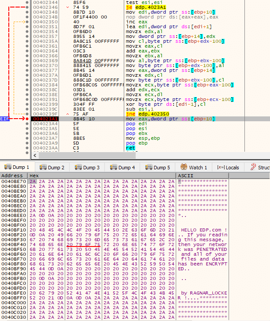Viewport: 270px width, 321px height.
Task: Select the instruction test esi,esi
Action: [x=144, y=3]
